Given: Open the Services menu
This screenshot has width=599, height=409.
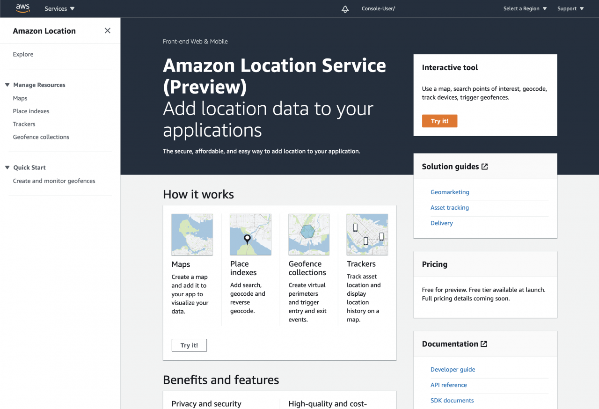Looking at the screenshot, I should point(58,8).
